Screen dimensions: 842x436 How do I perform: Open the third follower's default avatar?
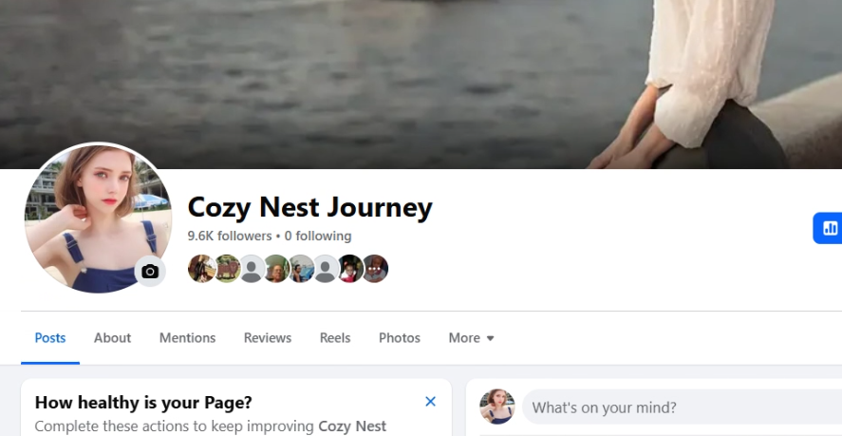click(x=251, y=269)
